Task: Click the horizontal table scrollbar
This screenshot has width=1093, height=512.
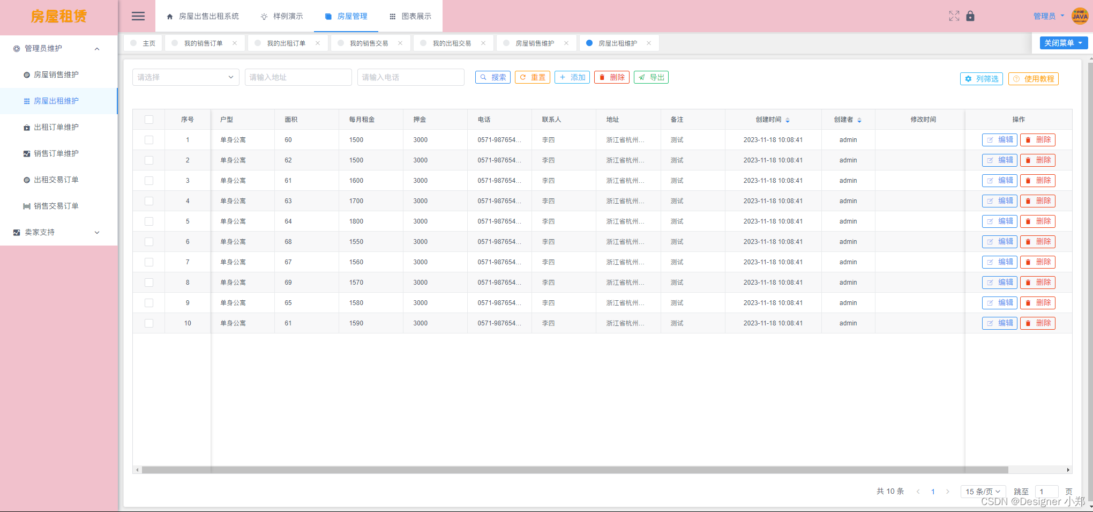Action: (x=574, y=470)
